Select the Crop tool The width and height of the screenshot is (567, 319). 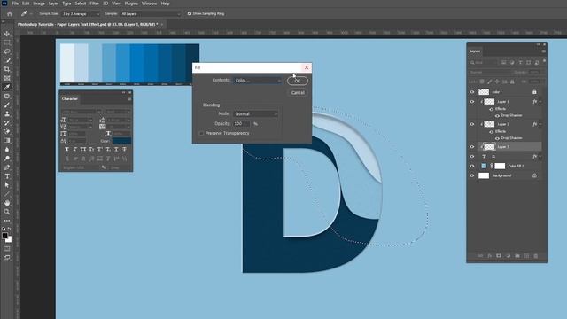pyautogui.click(x=7, y=69)
